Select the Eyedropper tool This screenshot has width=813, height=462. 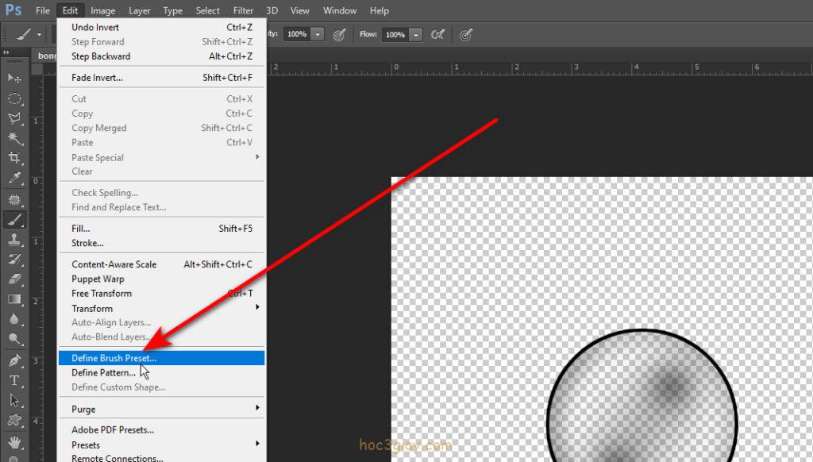(14, 179)
